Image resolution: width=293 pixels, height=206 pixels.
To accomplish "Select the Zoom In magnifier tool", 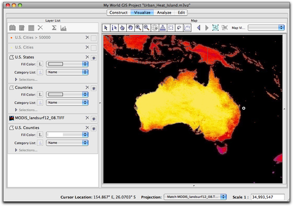I will (139, 28).
